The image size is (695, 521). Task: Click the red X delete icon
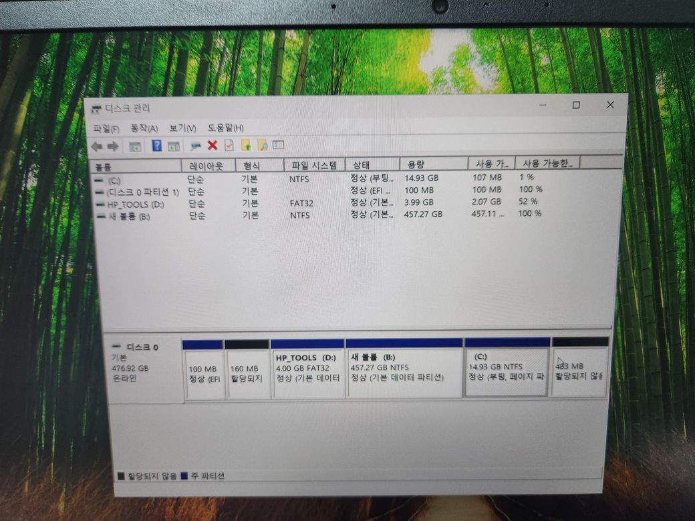213,145
